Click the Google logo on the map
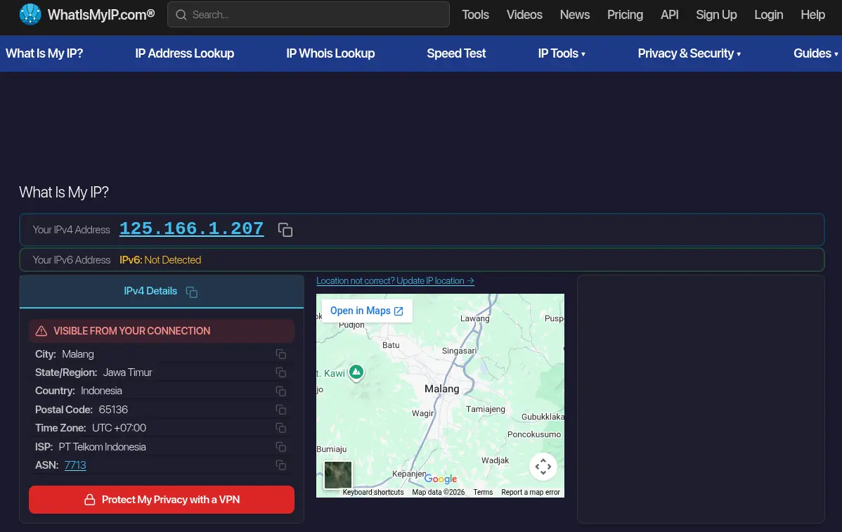This screenshot has height=532, width=842. click(x=441, y=479)
